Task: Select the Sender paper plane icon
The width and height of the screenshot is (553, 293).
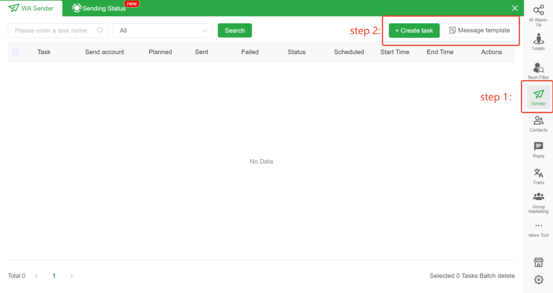Action: (x=538, y=94)
